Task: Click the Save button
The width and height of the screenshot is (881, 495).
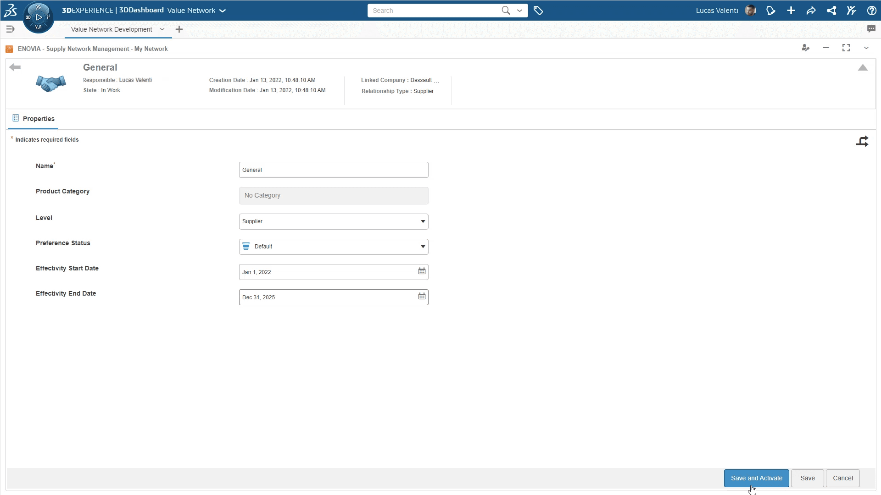Action: [x=808, y=478]
